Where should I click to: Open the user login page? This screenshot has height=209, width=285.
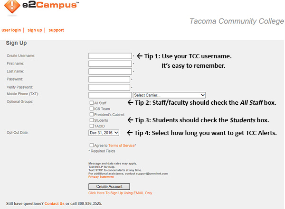point(11,30)
